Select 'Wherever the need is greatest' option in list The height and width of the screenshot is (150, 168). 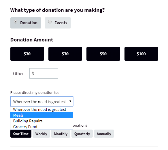pyautogui.click(x=42, y=109)
